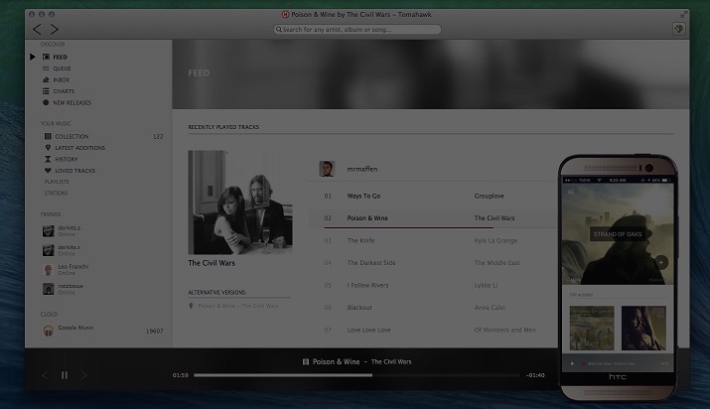Click mrmaffen's avatar picture

coord(327,169)
